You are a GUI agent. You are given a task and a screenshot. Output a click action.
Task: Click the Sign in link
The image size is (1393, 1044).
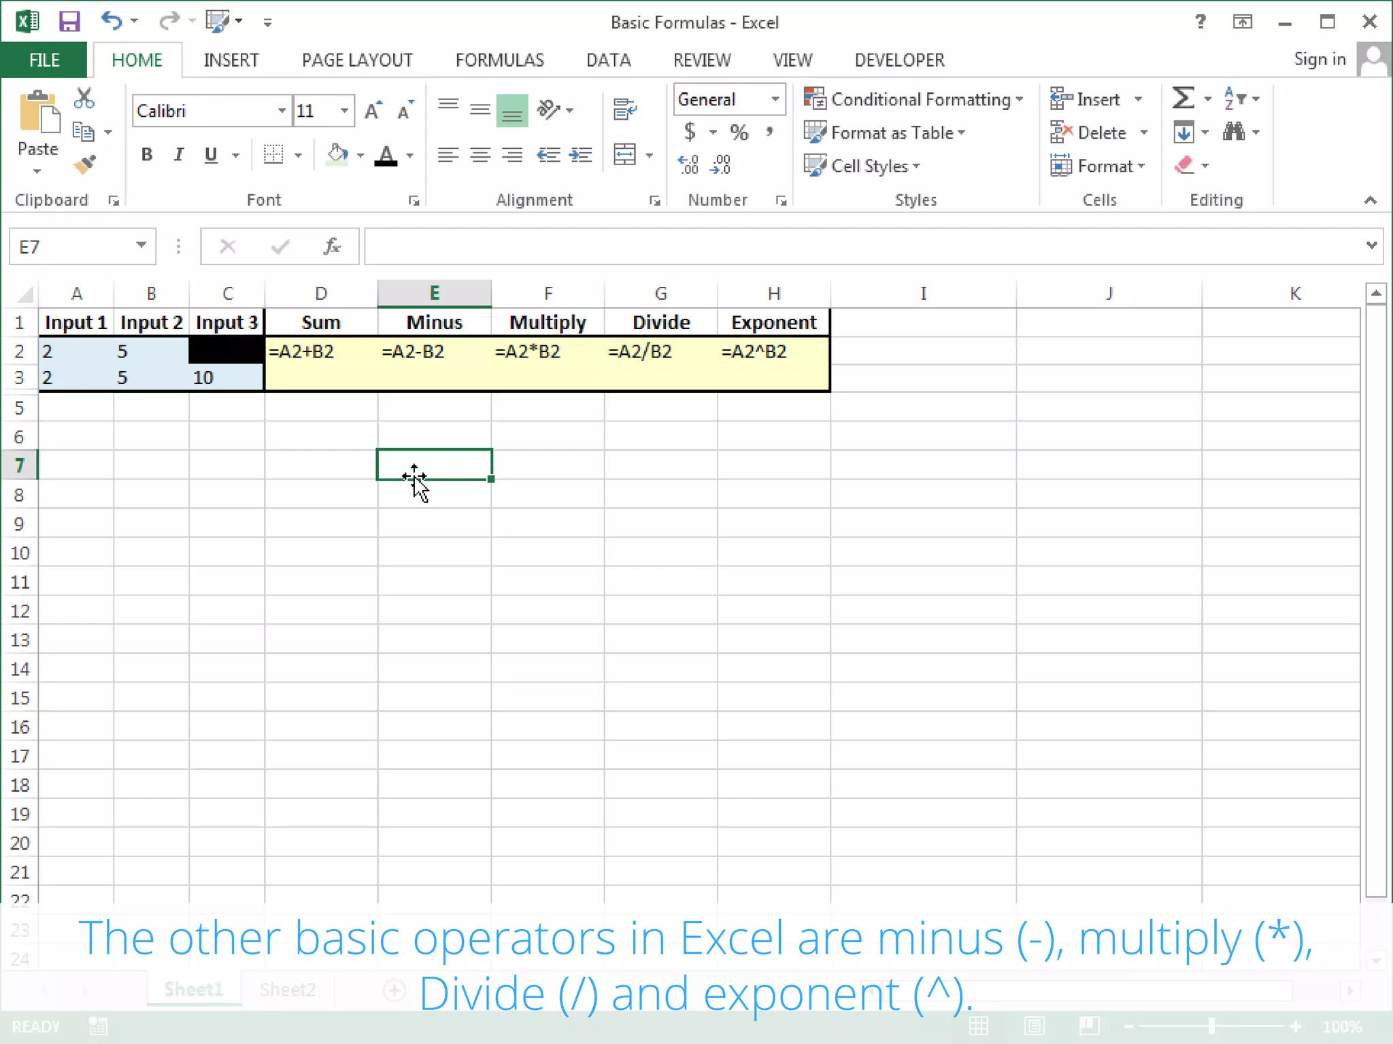coord(1319,60)
